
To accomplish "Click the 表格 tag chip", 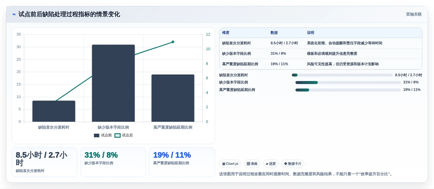I will coord(252,164).
